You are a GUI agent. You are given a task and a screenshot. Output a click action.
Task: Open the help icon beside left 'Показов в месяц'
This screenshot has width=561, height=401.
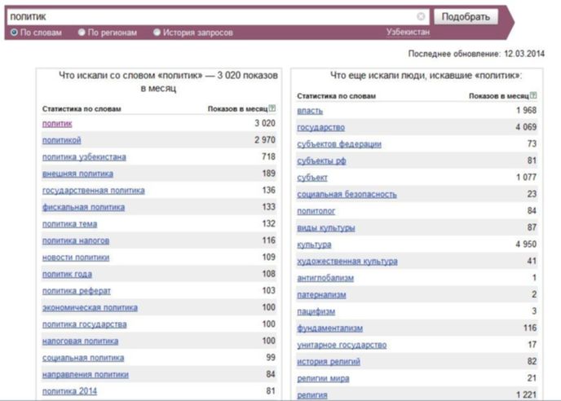click(272, 108)
